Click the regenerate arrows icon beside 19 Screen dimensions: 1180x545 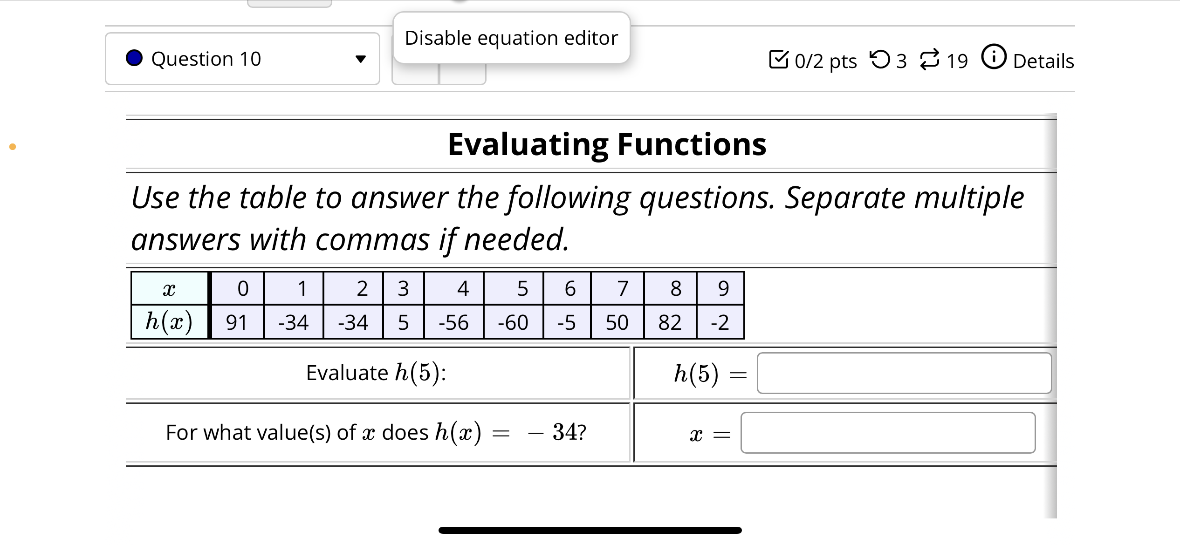(x=930, y=60)
